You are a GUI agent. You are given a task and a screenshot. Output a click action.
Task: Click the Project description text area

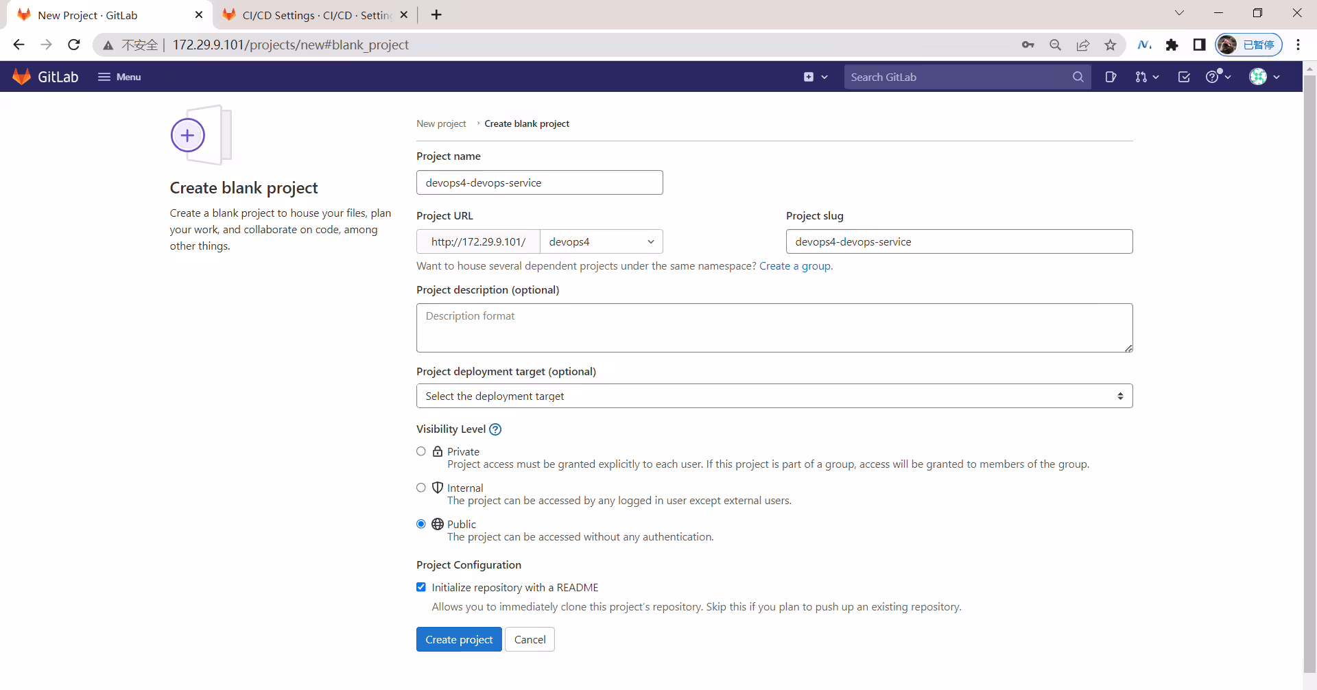pyautogui.click(x=774, y=328)
